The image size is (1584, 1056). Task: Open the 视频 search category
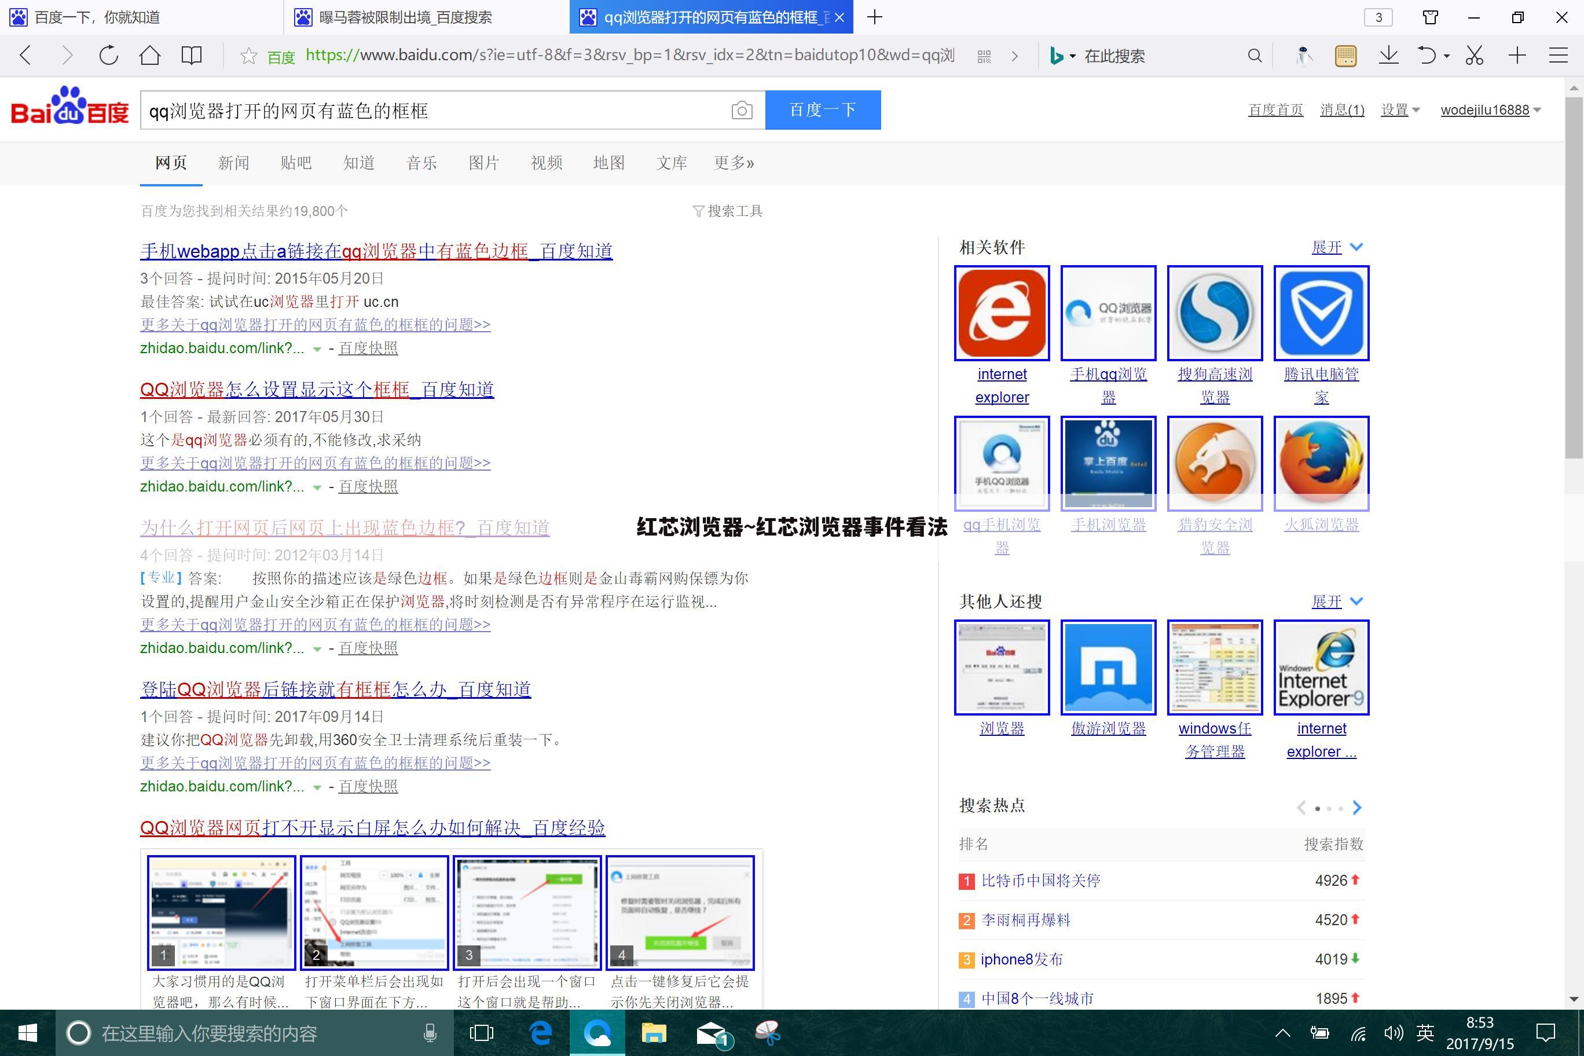pos(547,163)
